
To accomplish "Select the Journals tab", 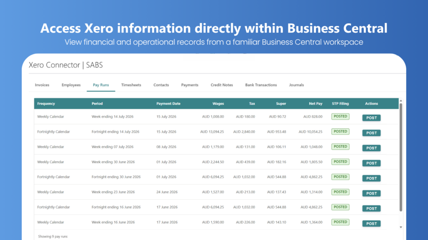I will 296,85.
